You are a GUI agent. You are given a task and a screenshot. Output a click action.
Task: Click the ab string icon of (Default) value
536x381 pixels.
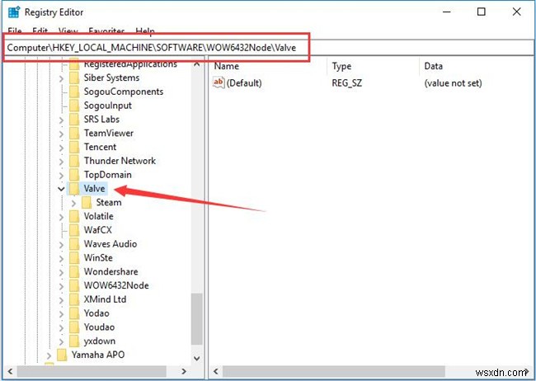(218, 82)
